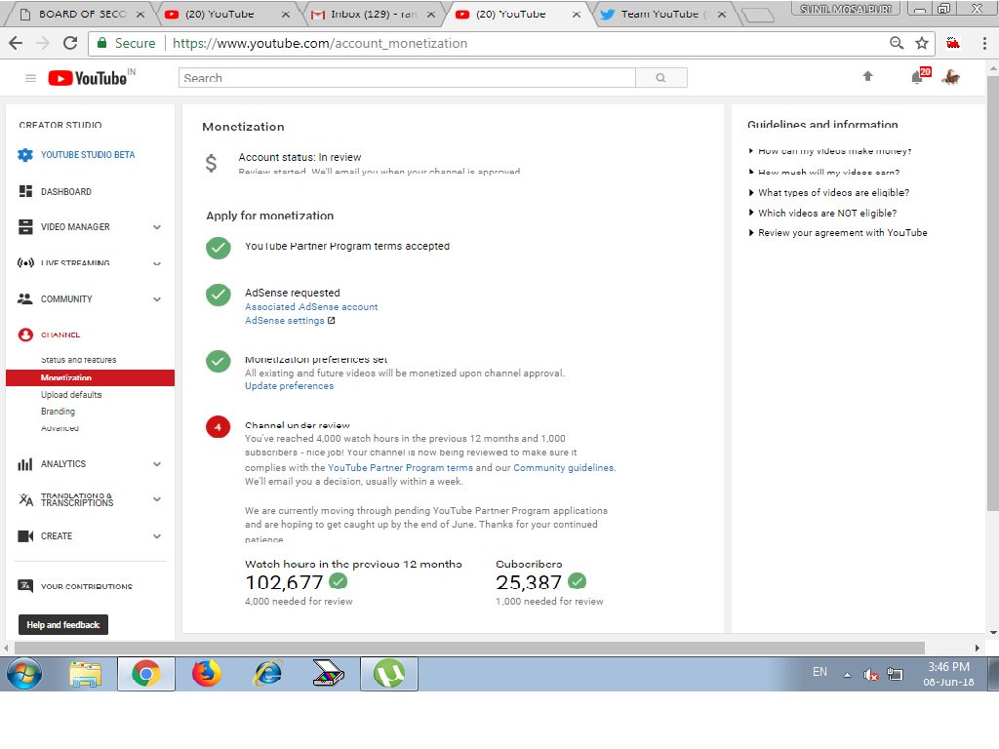
Task: Click the browser zoom magnifier icon
Action: (x=896, y=43)
